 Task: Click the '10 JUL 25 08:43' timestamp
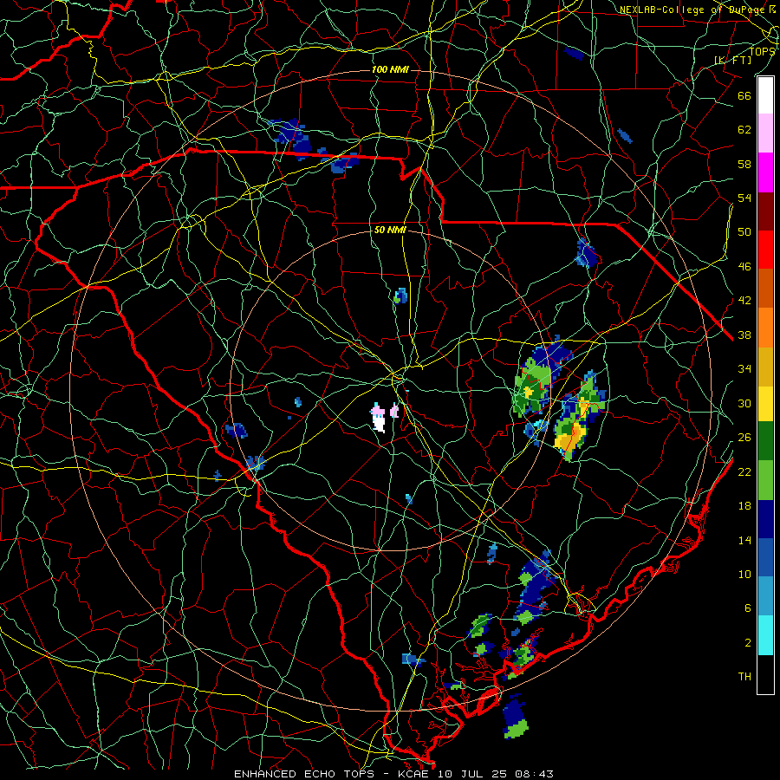coord(496,774)
